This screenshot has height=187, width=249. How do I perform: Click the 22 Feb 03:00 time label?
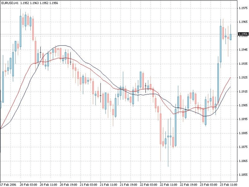coord(149,185)
